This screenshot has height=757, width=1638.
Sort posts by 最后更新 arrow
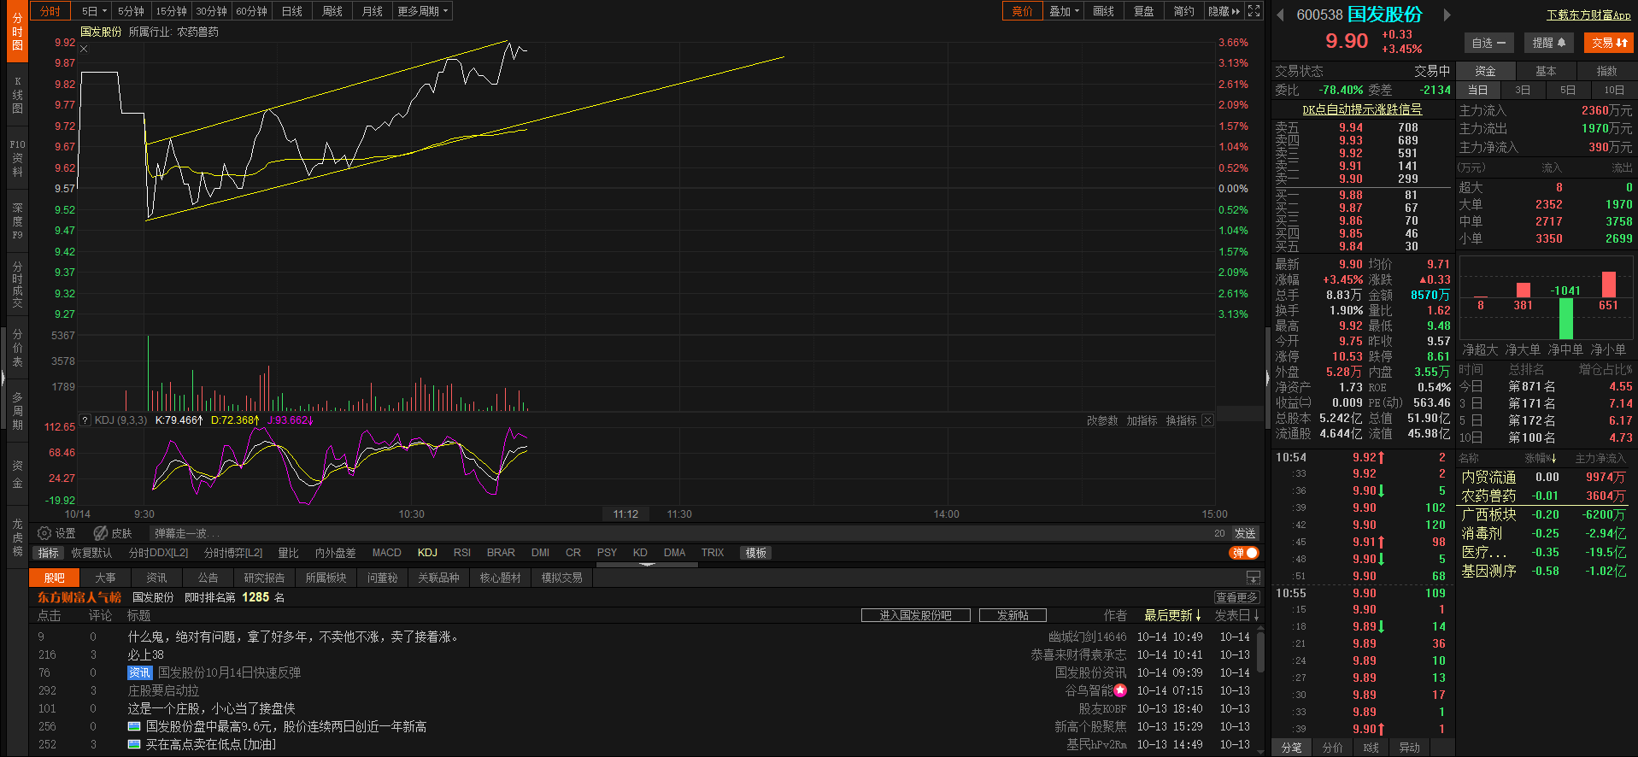coord(1198,615)
